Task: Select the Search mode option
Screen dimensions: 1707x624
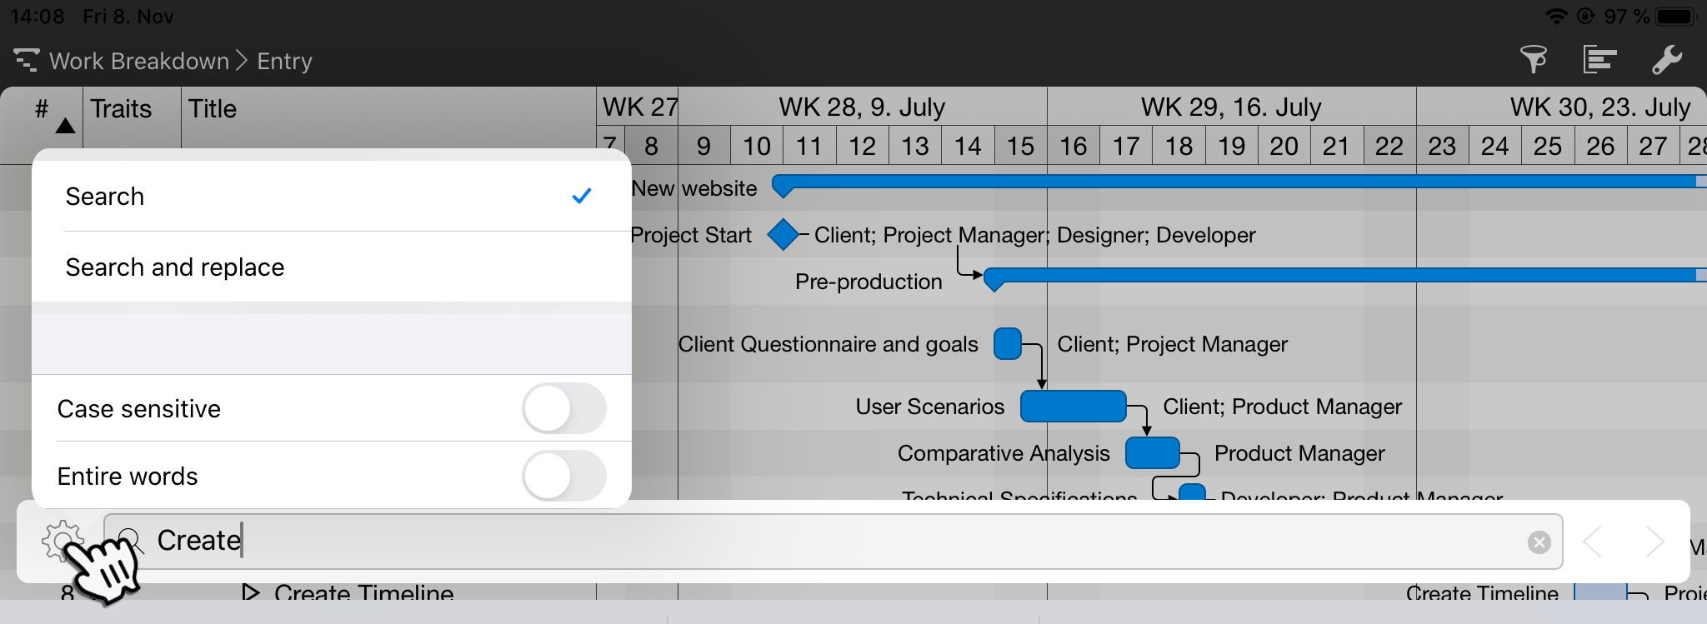Action: (330, 197)
